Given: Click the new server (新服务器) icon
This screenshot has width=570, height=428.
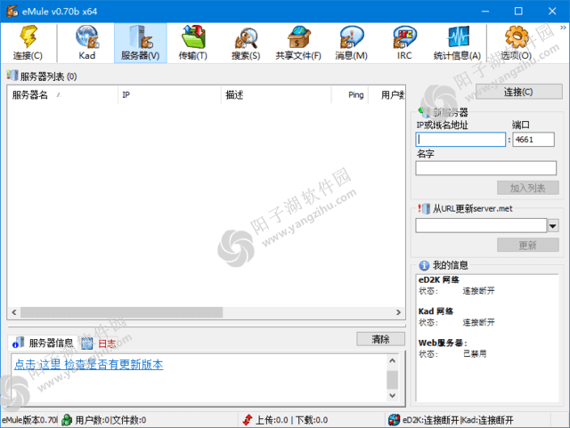Looking at the screenshot, I should click(x=424, y=112).
